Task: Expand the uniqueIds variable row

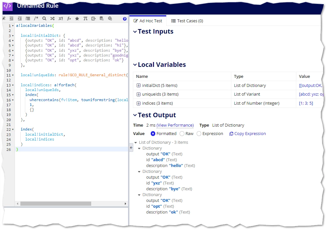Action: pyautogui.click(x=138, y=94)
